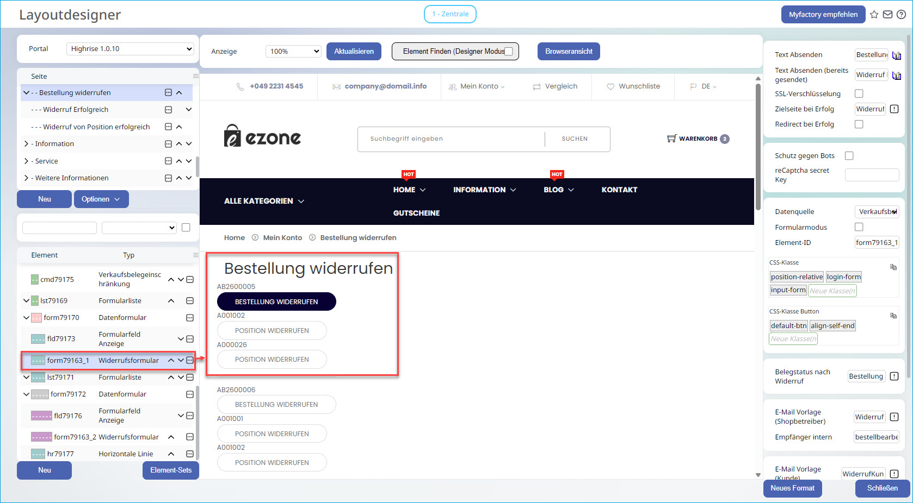The height and width of the screenshot is (503, 913).
Task: Expand the Service tree node
Action: tap(26, 161)
